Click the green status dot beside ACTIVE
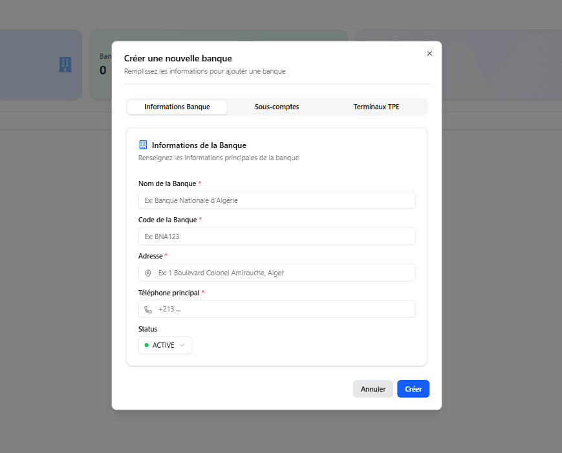Screen dimensions: 562x453 pos(146,345)
